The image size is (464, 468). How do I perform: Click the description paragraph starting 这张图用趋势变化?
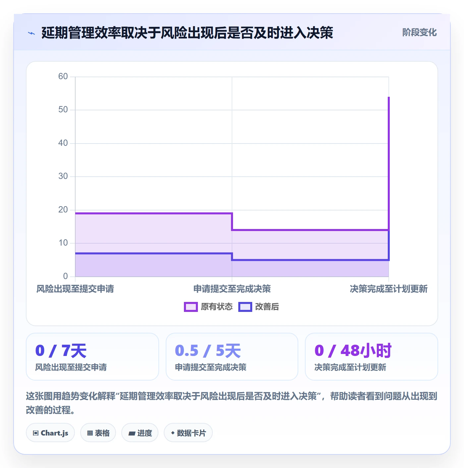(x=232, y=403)
